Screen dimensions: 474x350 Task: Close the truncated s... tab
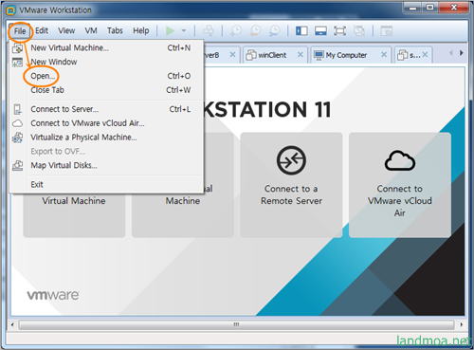(x=425, y=55)
